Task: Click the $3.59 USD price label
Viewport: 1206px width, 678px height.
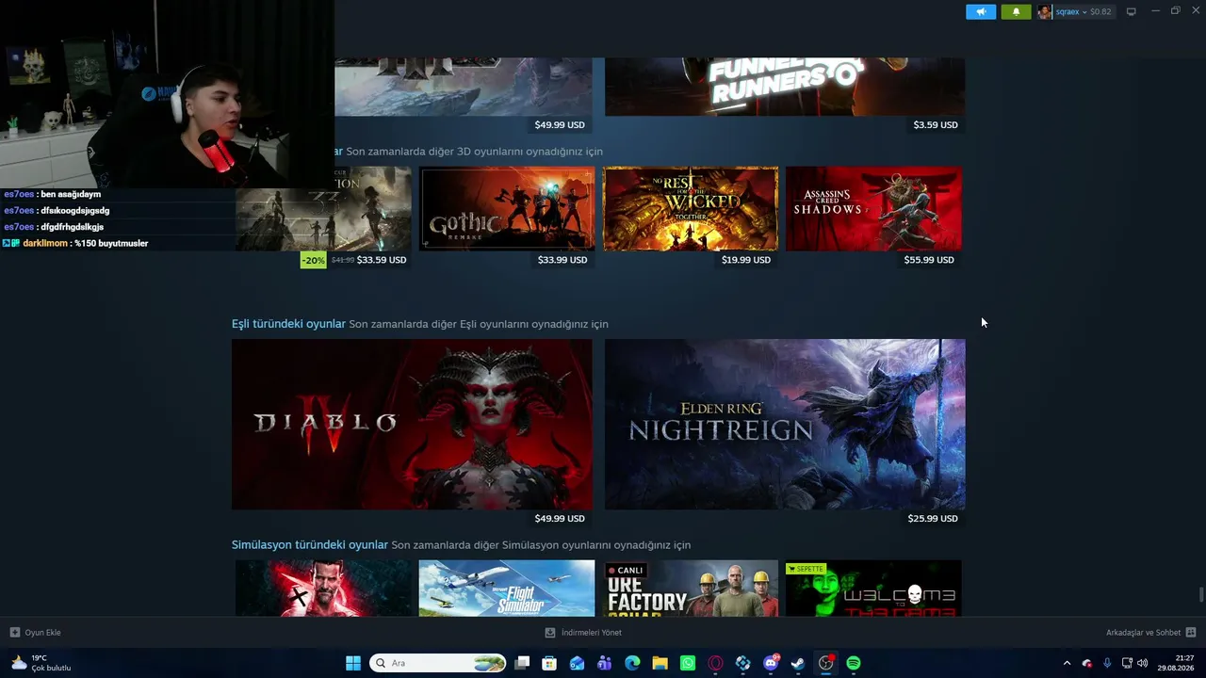Action: point(936,125)
